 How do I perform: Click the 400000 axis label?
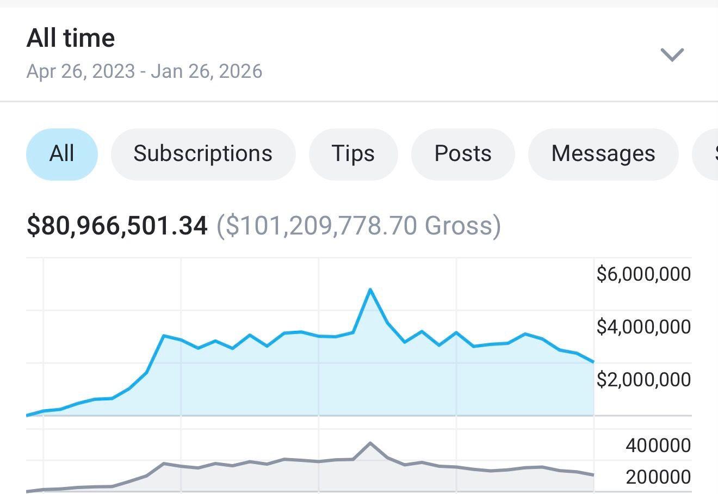[658, 446]
